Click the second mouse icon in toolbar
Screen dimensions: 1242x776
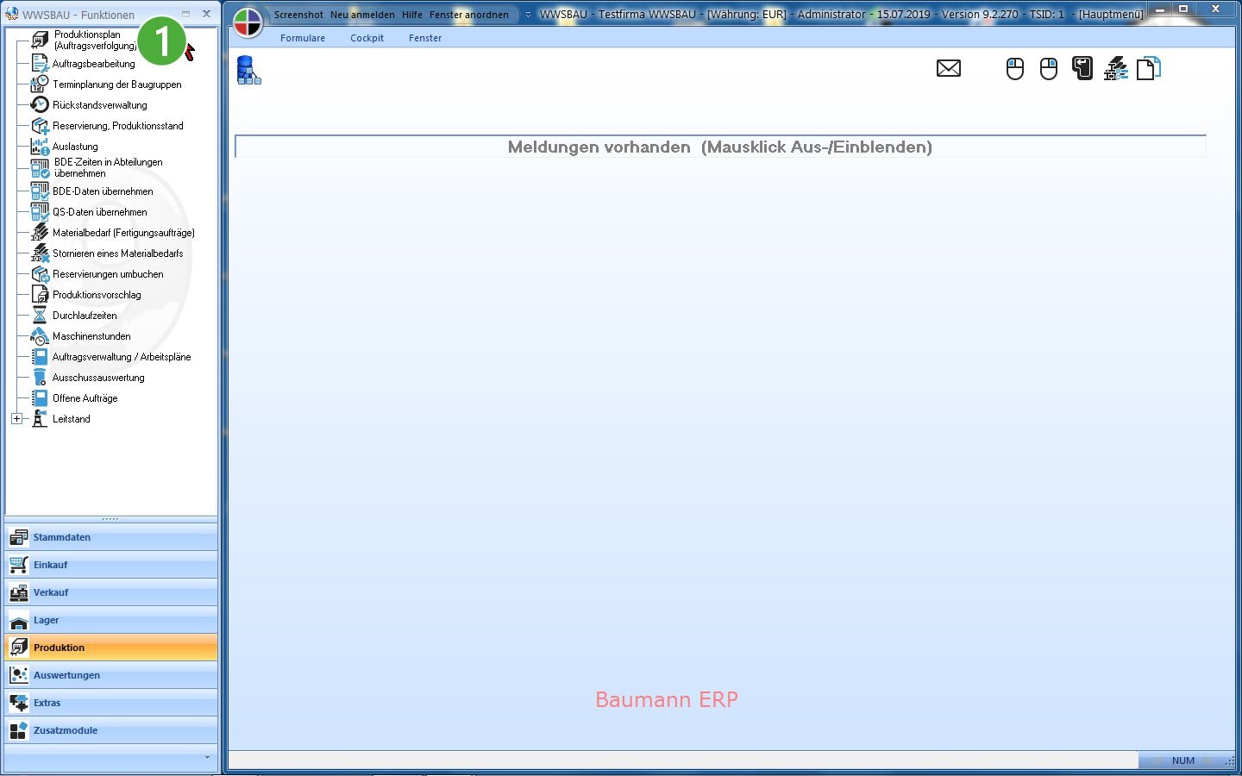point(1049,68)
